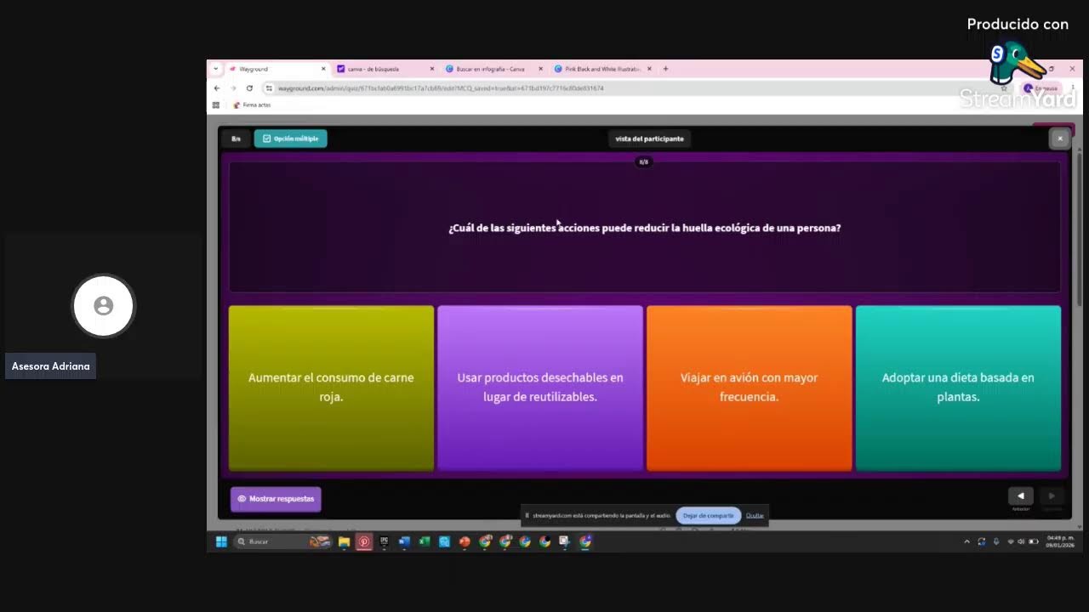Select answer 'Adoptar una dieta basada en plantas.'
1089x612 pixels.
click(958, 388)
